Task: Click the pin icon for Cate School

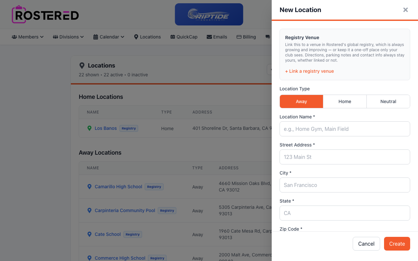Action: click(89, 234)
